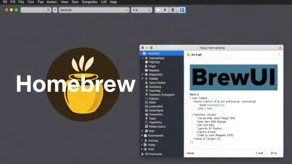Click the BrewUI banner image
This screenshot has width=292, height=164.
[x=234, y=77]
